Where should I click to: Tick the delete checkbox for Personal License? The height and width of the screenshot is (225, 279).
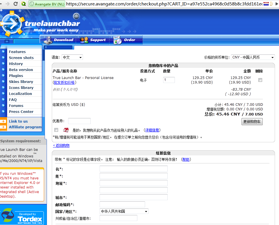[260, 80]
